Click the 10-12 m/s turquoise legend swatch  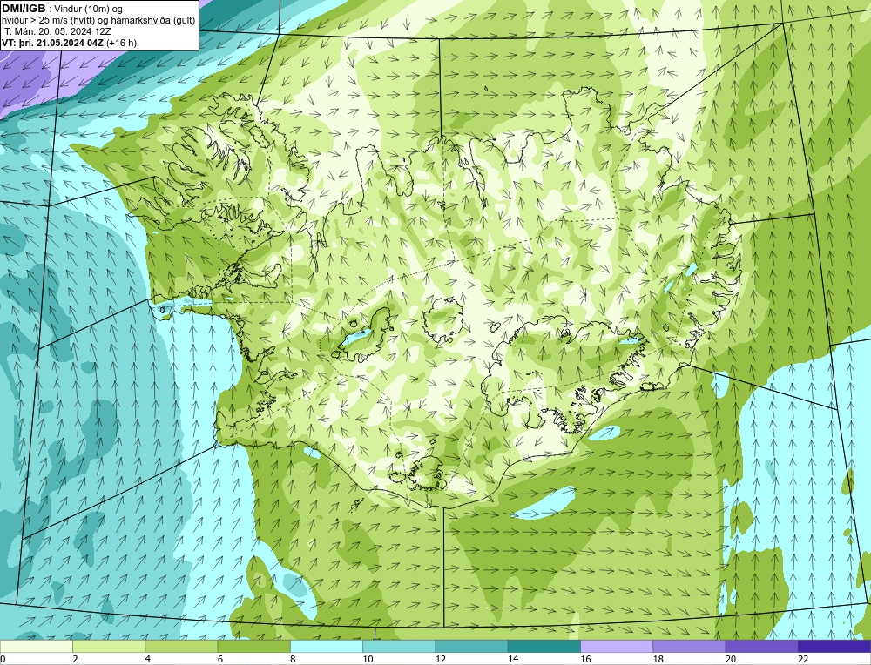[399, 647]
